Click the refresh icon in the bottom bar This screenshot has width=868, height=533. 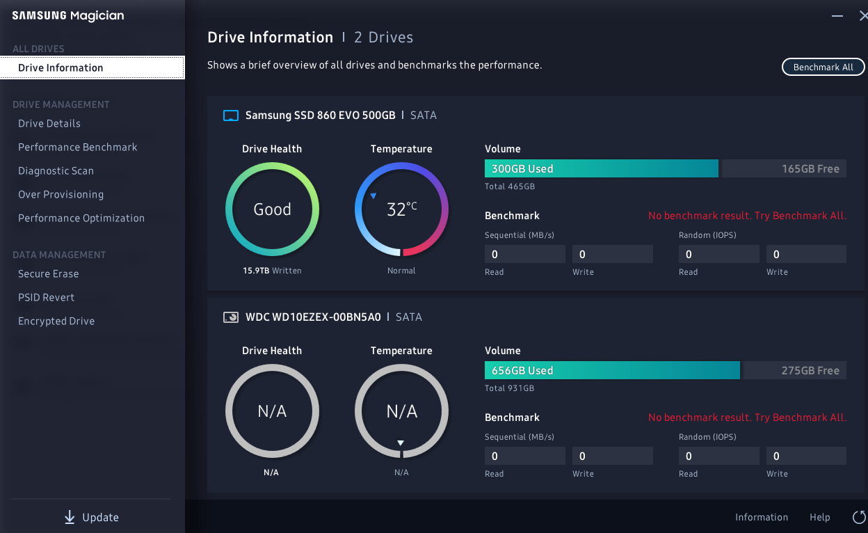point(858,517)
